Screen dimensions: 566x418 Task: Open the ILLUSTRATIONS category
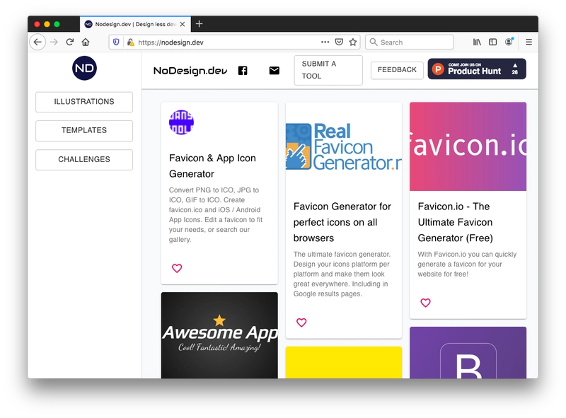[x=84, y=102]
